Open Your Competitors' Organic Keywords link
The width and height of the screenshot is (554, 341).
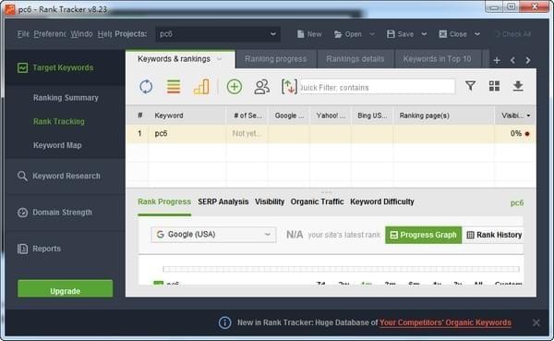[445, 323]
